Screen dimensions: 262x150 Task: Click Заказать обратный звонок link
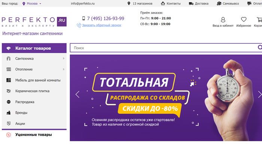[101, 25]
